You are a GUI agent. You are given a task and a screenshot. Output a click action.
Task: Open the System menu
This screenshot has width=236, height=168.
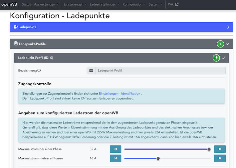pyautogui.click(x=156, y=4)
